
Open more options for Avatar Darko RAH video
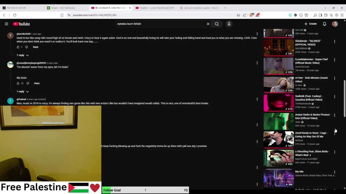click(334, 115)
